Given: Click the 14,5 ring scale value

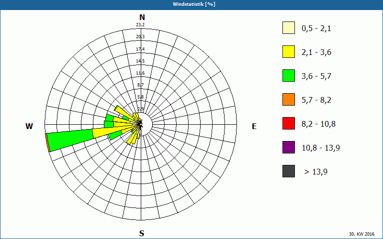Looking at the screenshot, I should coord(140,61).
